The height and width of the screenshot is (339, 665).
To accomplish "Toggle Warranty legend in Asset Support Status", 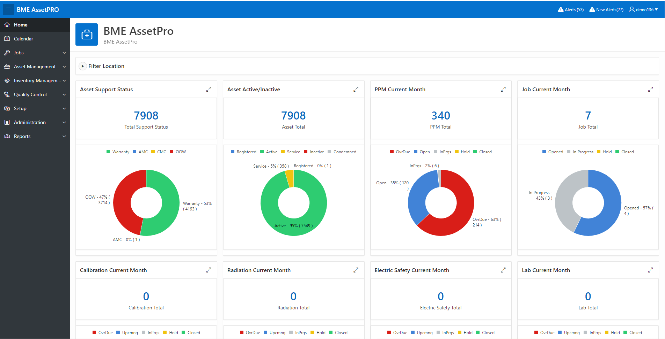I will click(x=118, y=152).
